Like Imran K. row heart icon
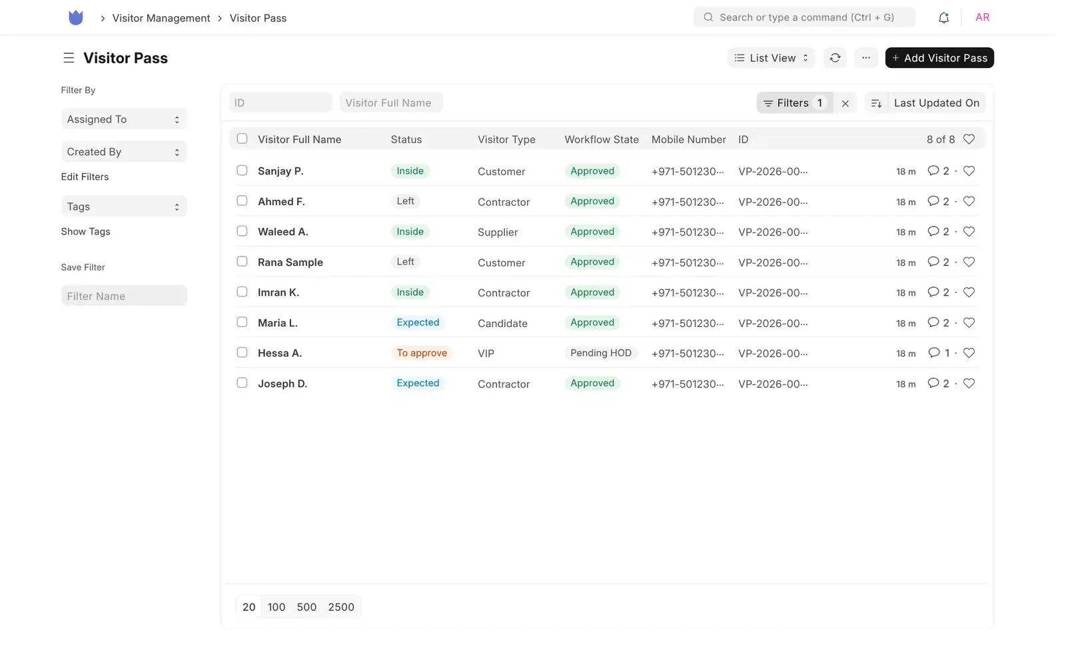The height and width of the screenshot is (666, 1066). 969,292
